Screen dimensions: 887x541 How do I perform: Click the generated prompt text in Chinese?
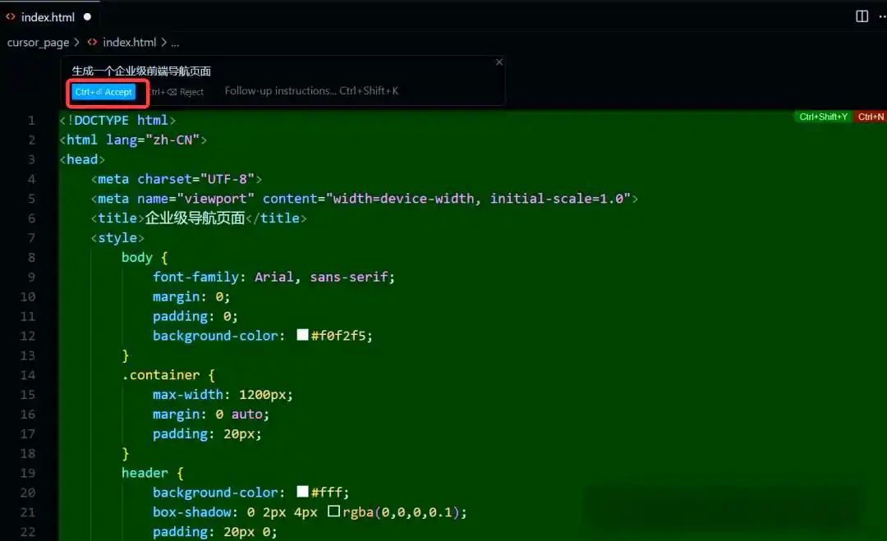click(141, 71)
